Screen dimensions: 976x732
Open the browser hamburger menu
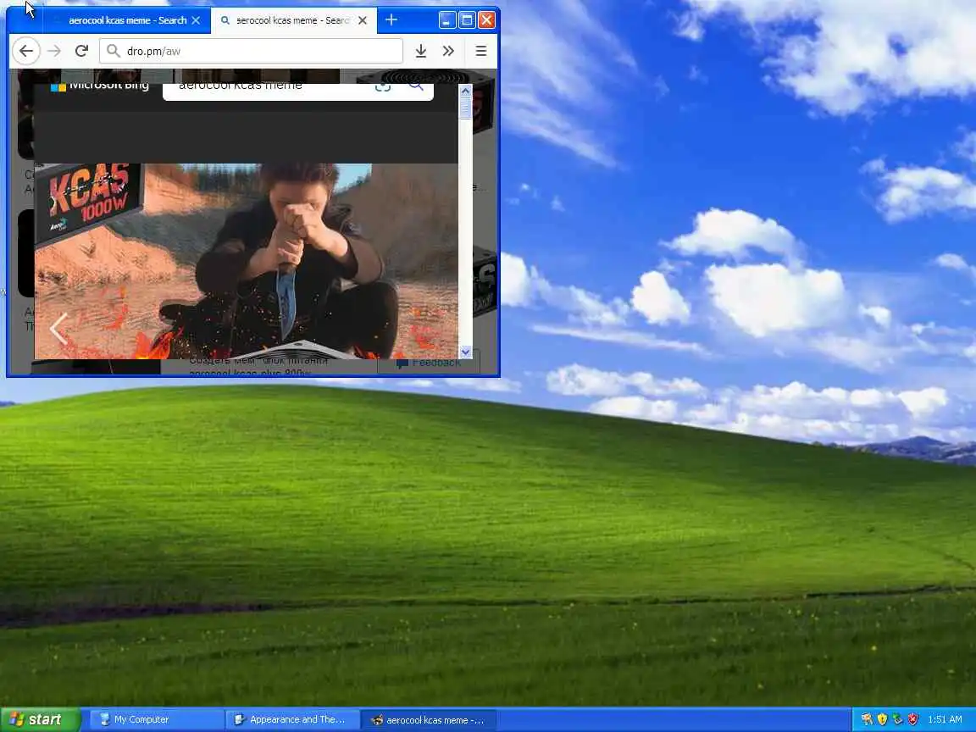coord(481,51)
